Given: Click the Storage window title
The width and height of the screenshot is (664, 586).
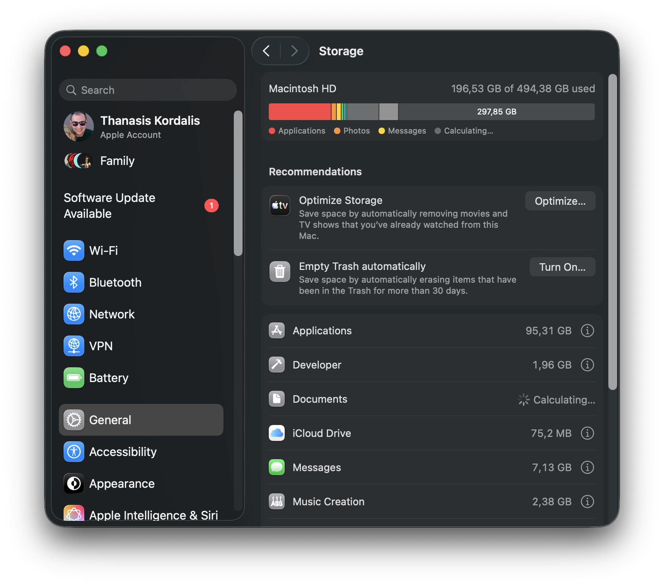Looking at the screenshot, I should click(x=341, y=51).
